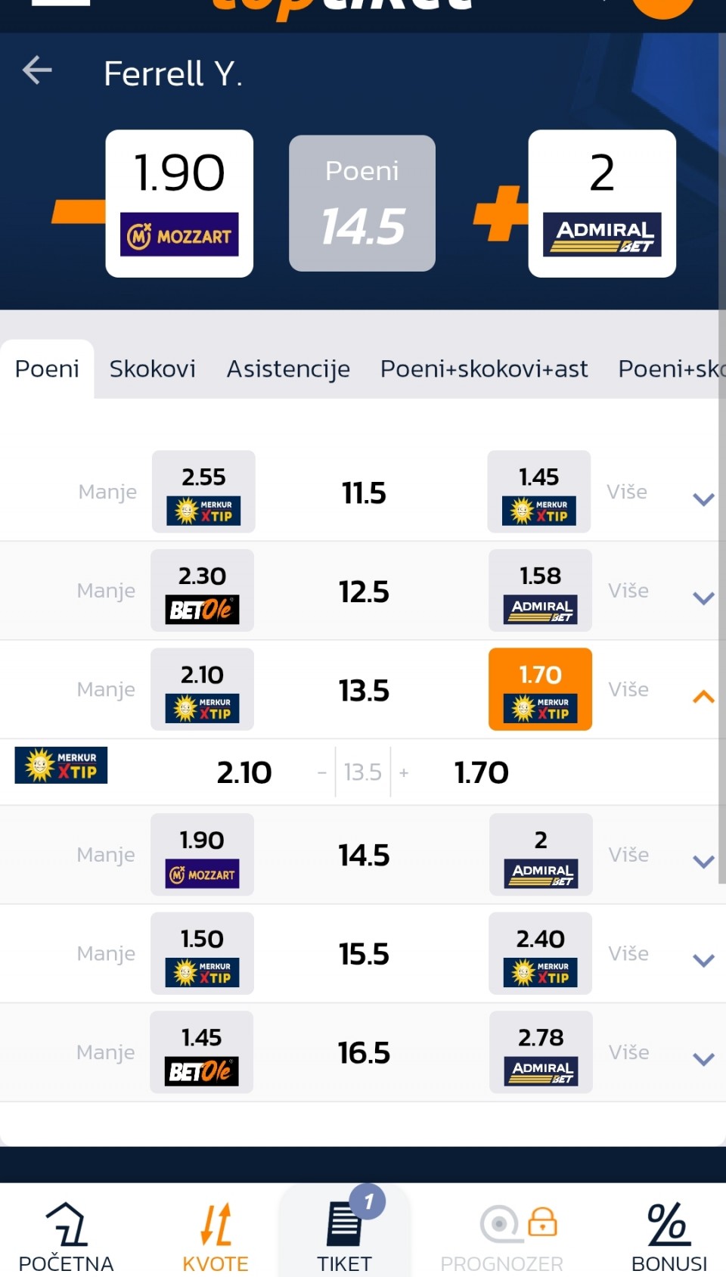The width and height of the screenshot is (726, 1277).
Task: Go back using the left arrow icon
Action: click(x=37, y=70)
